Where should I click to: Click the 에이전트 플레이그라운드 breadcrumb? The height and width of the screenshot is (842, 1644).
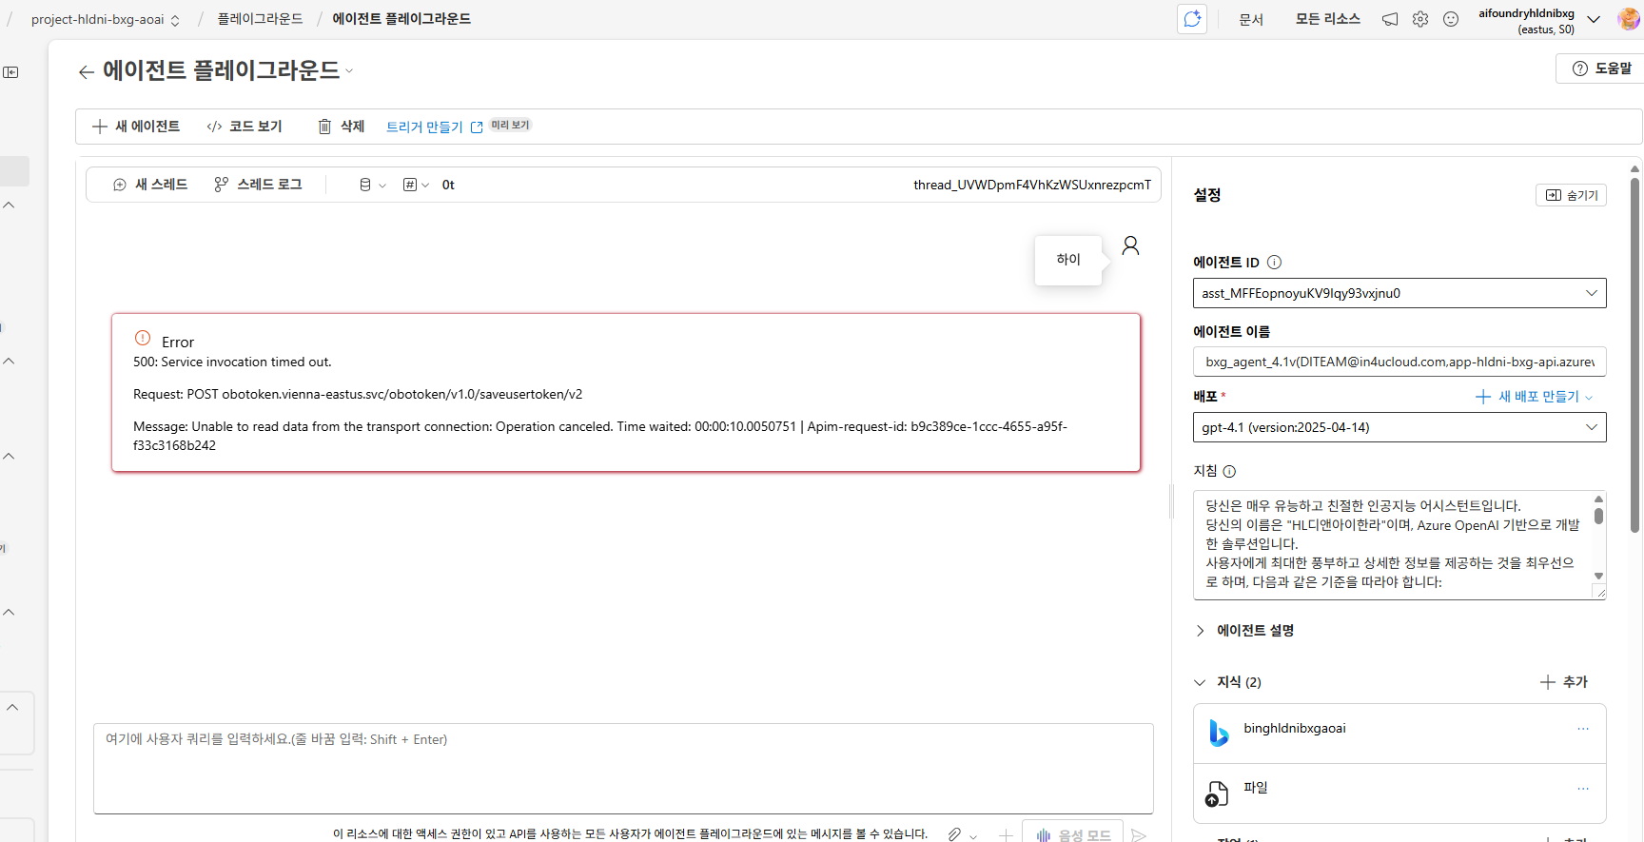click(401, 19)
